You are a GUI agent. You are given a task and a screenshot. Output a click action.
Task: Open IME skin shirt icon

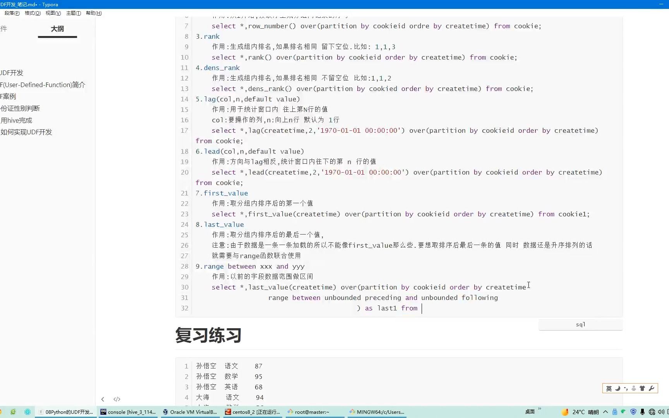(x=642, y=388)
